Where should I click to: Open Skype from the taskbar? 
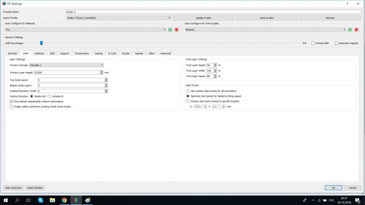pyautogui.click(x=41, y=200)
